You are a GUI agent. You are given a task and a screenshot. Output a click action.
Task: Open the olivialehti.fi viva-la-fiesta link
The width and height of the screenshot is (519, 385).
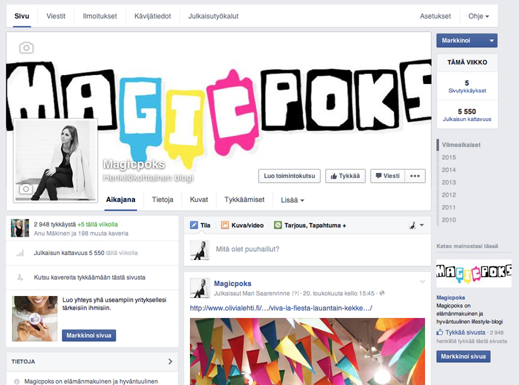281,308
